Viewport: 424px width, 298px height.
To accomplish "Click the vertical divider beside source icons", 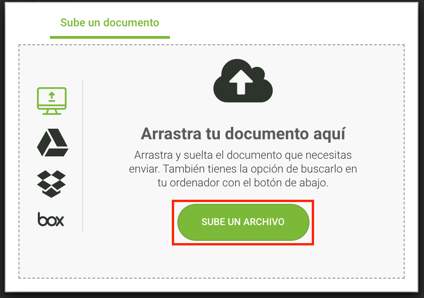I will [83, 156].
